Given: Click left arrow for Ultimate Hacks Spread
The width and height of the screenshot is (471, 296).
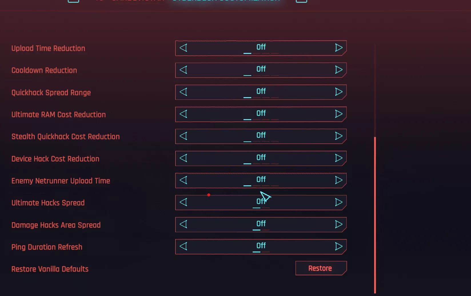Looking at the screenshot, I should pyautogui.click(x=183, y=202).
